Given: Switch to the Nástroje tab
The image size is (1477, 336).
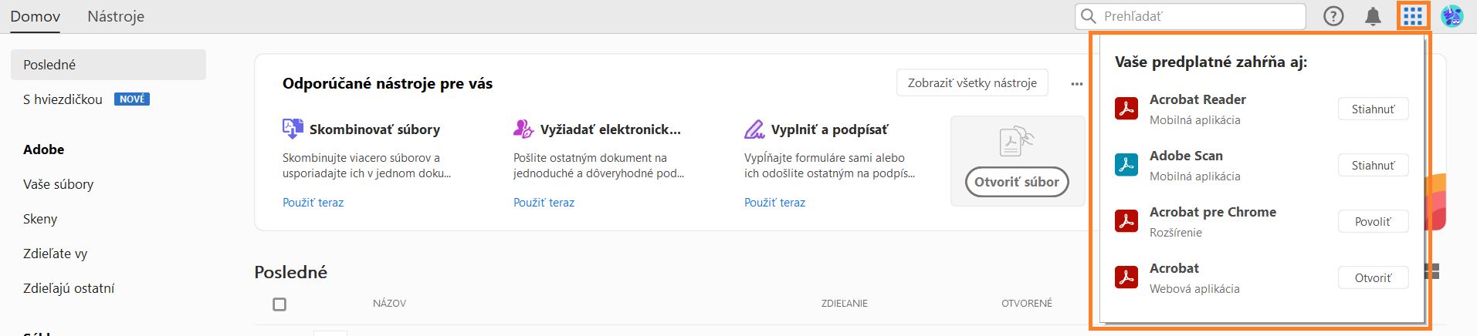Looking at the screenshot, I should tap(116, 16).
